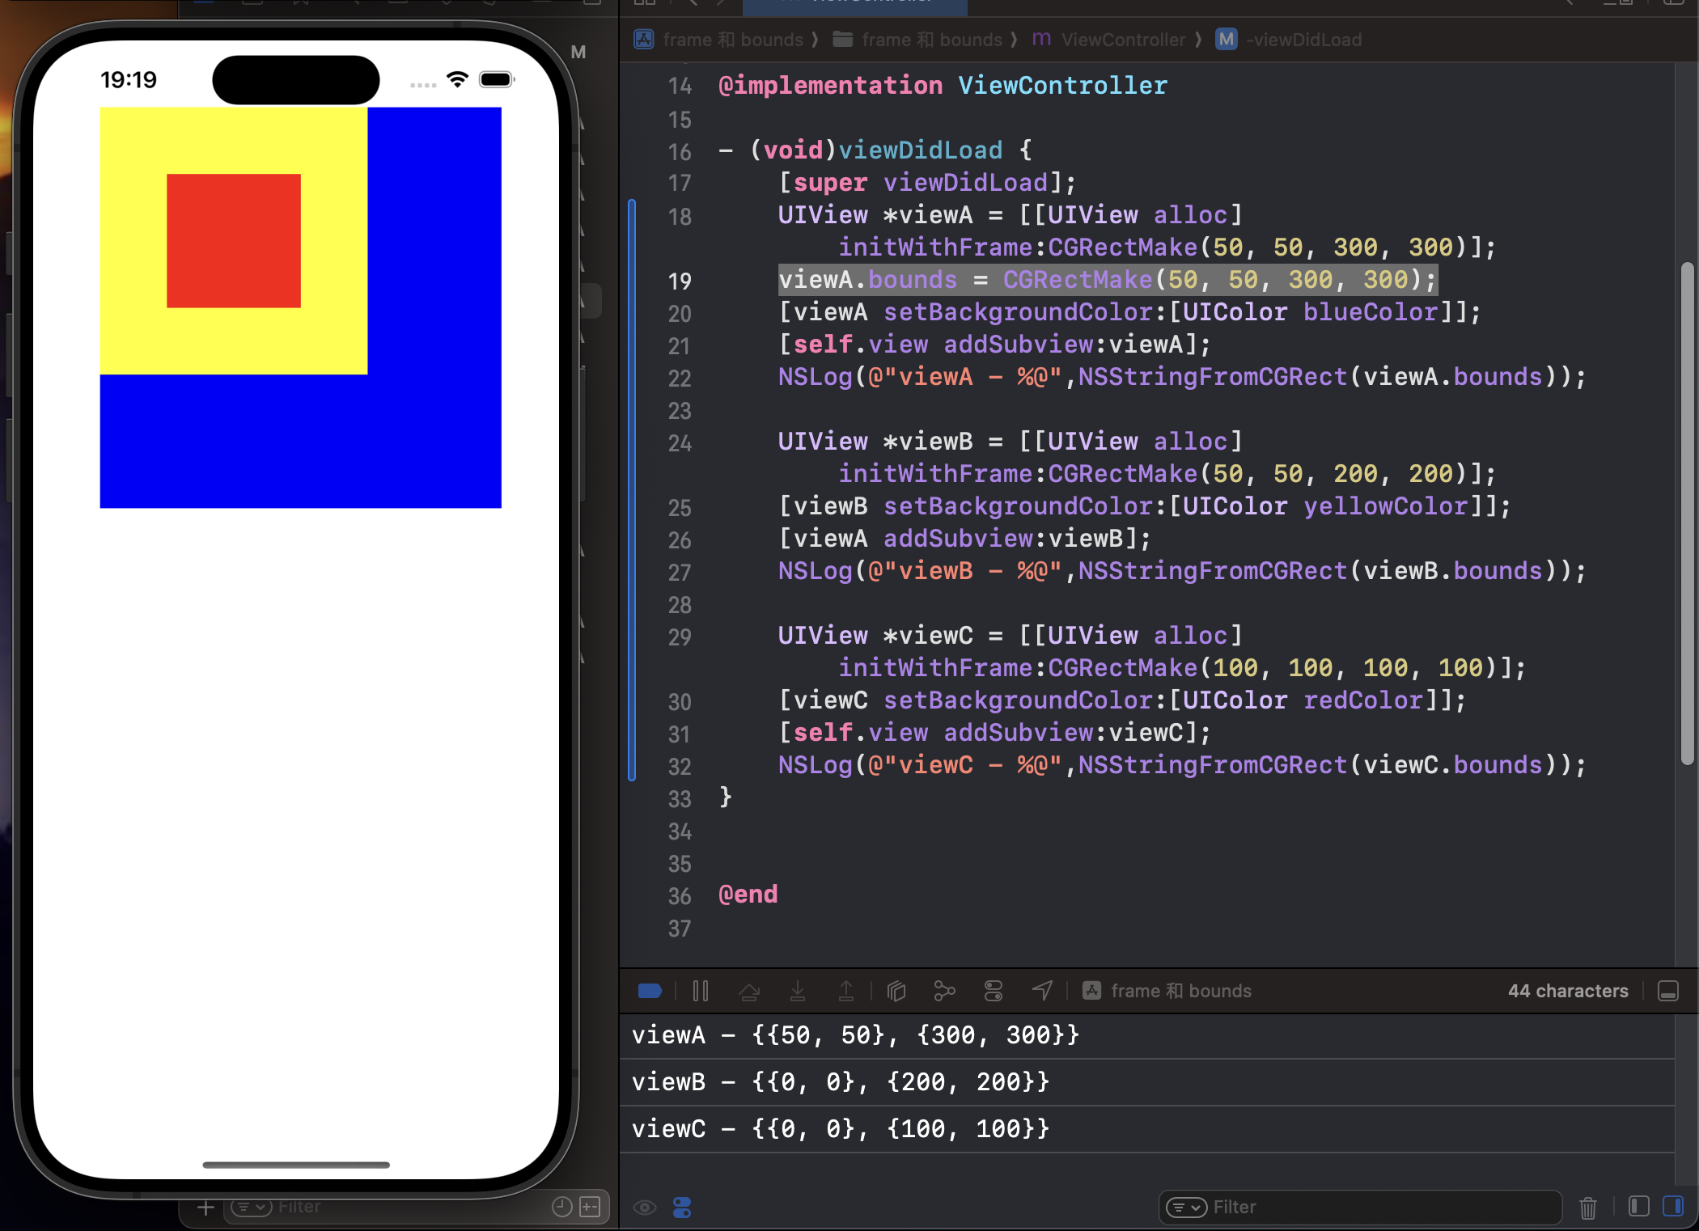The height and width of the screenshot is (1231, 1699).
Task: Click the Step Into debug button
Action: 798,991
